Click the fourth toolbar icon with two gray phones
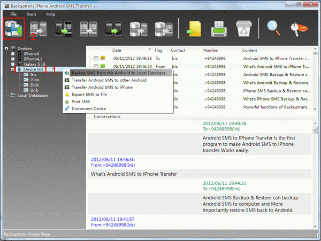The image size is (321, 241). (x=88, y=29)
